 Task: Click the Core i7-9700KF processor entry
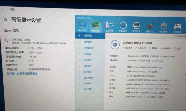(x=145, y=67)
